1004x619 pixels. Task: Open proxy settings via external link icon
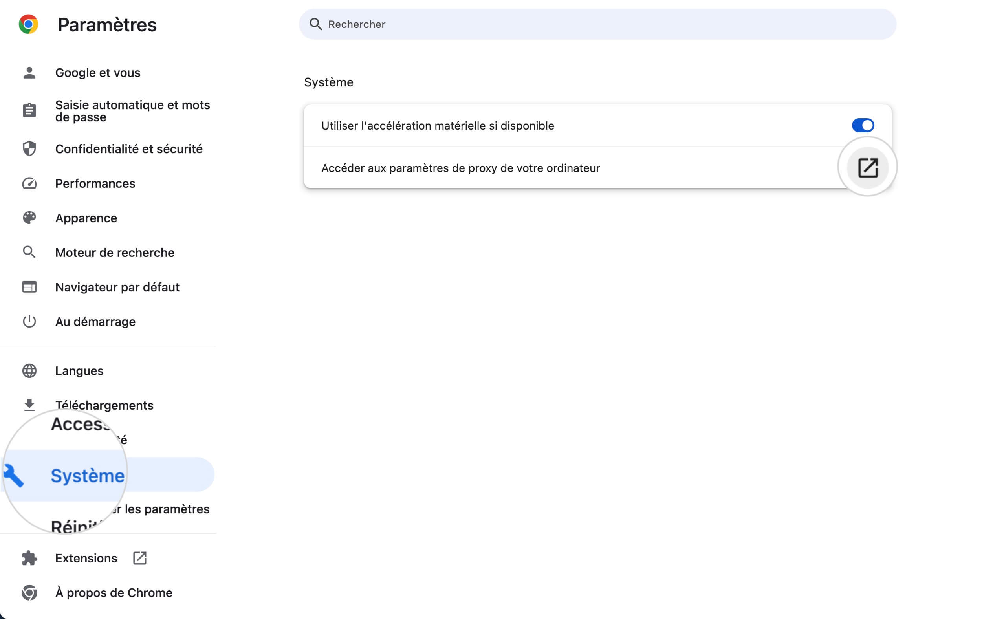click(x=867, y=167)
